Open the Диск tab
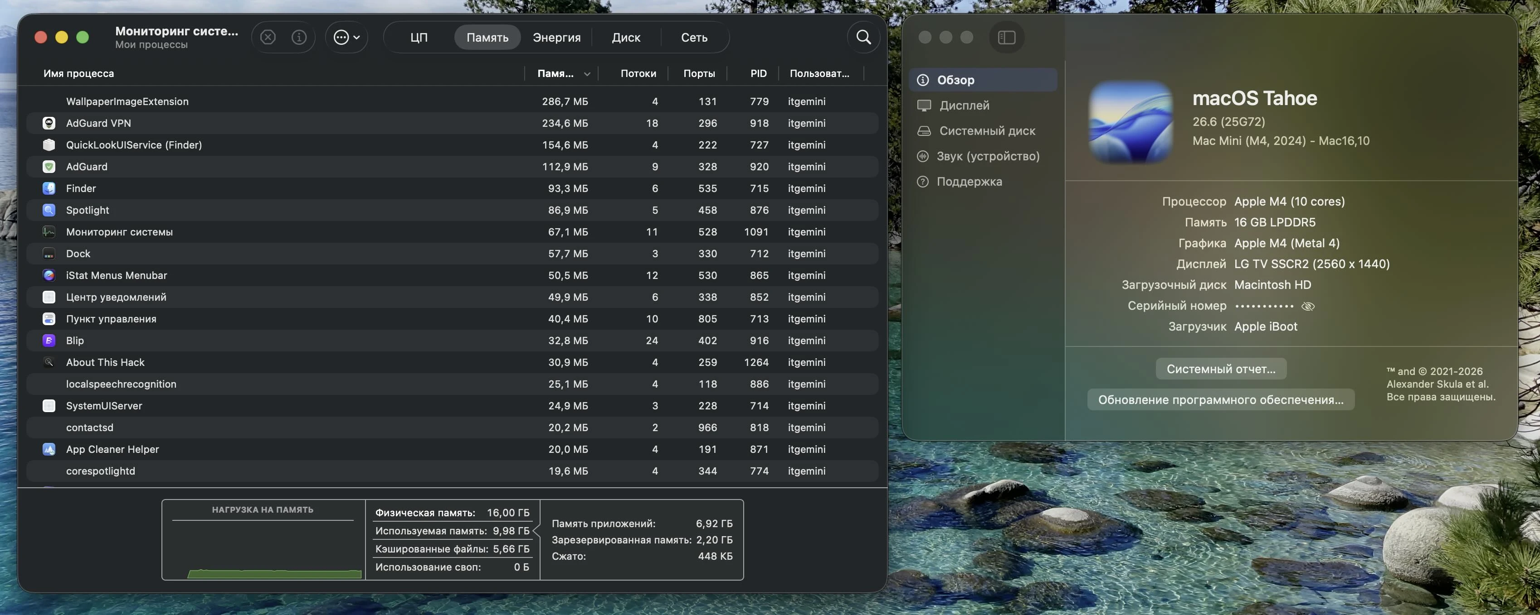Screen dimensions: 1540x615 pyautogui.click(x=626, y=37)
